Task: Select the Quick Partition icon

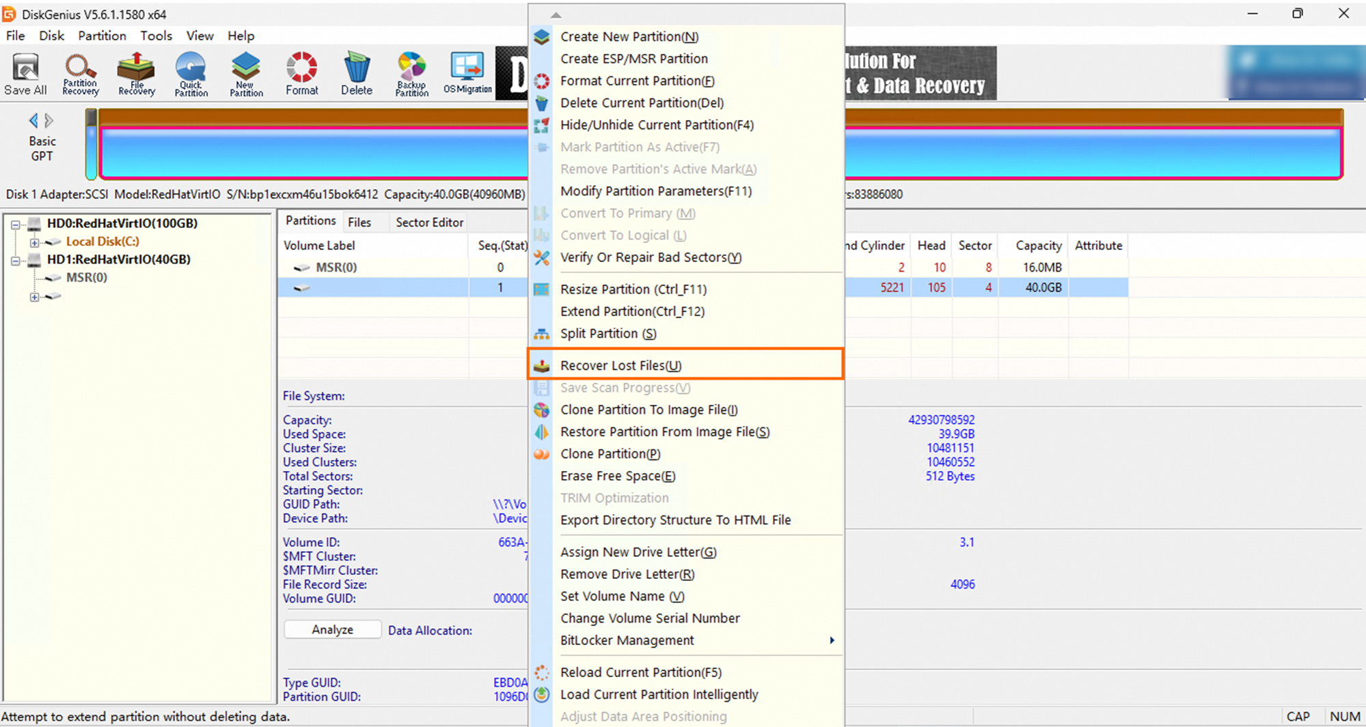Action: click(x=191, y=72)
